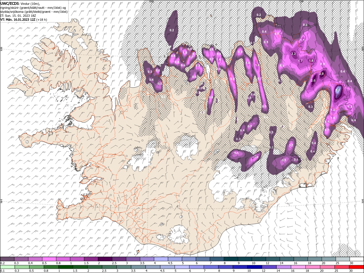
Task: Click the 'VT: Mán. 16.01.2023 12Z' valid time
Action: (x=18, y=20)
